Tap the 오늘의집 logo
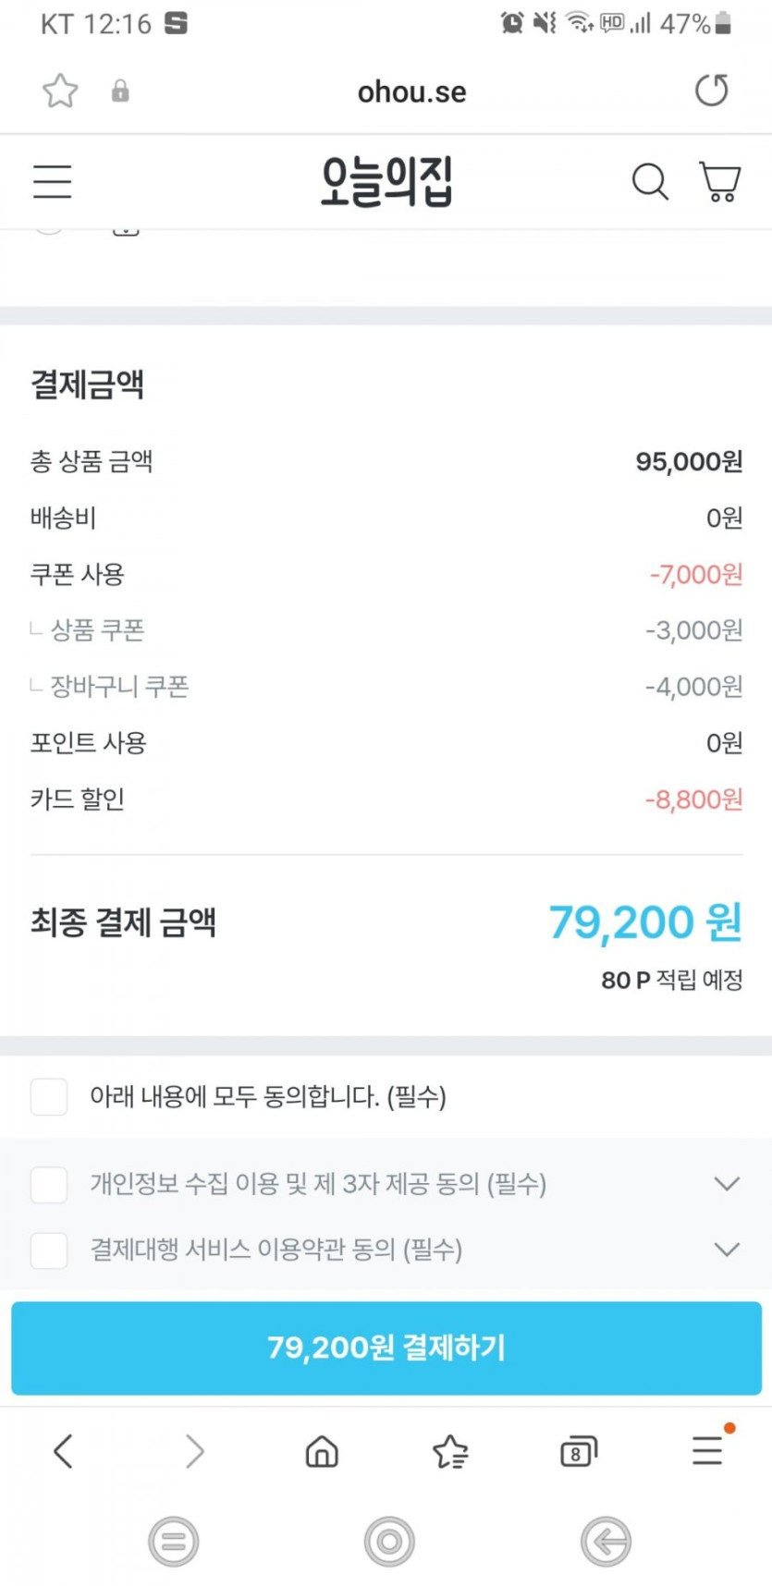This screenshot has height=1586, width=772. tap(386, 181)
